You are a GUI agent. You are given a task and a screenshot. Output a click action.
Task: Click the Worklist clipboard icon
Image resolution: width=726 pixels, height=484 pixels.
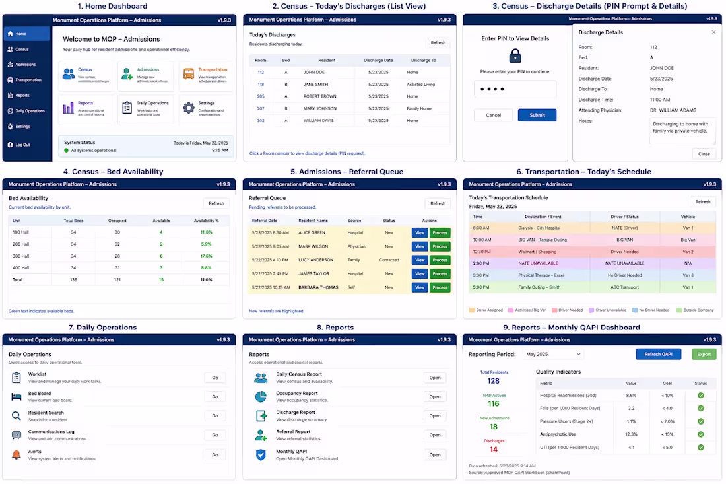pos(16,378)
